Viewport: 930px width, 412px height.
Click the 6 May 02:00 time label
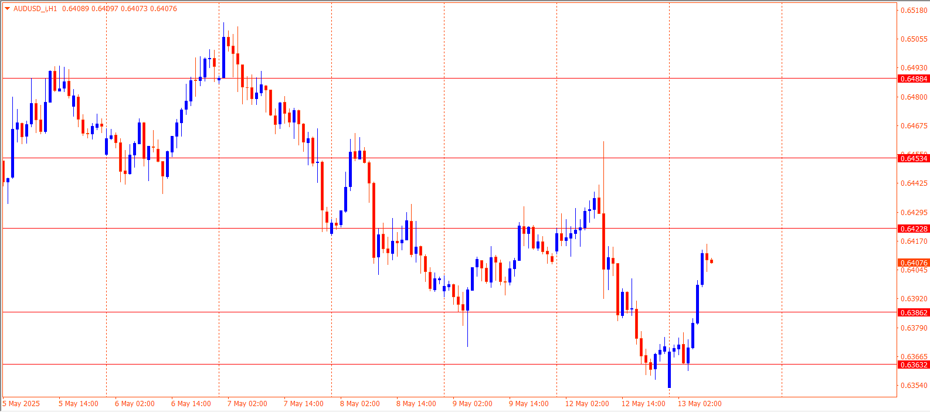click(135, 404)
